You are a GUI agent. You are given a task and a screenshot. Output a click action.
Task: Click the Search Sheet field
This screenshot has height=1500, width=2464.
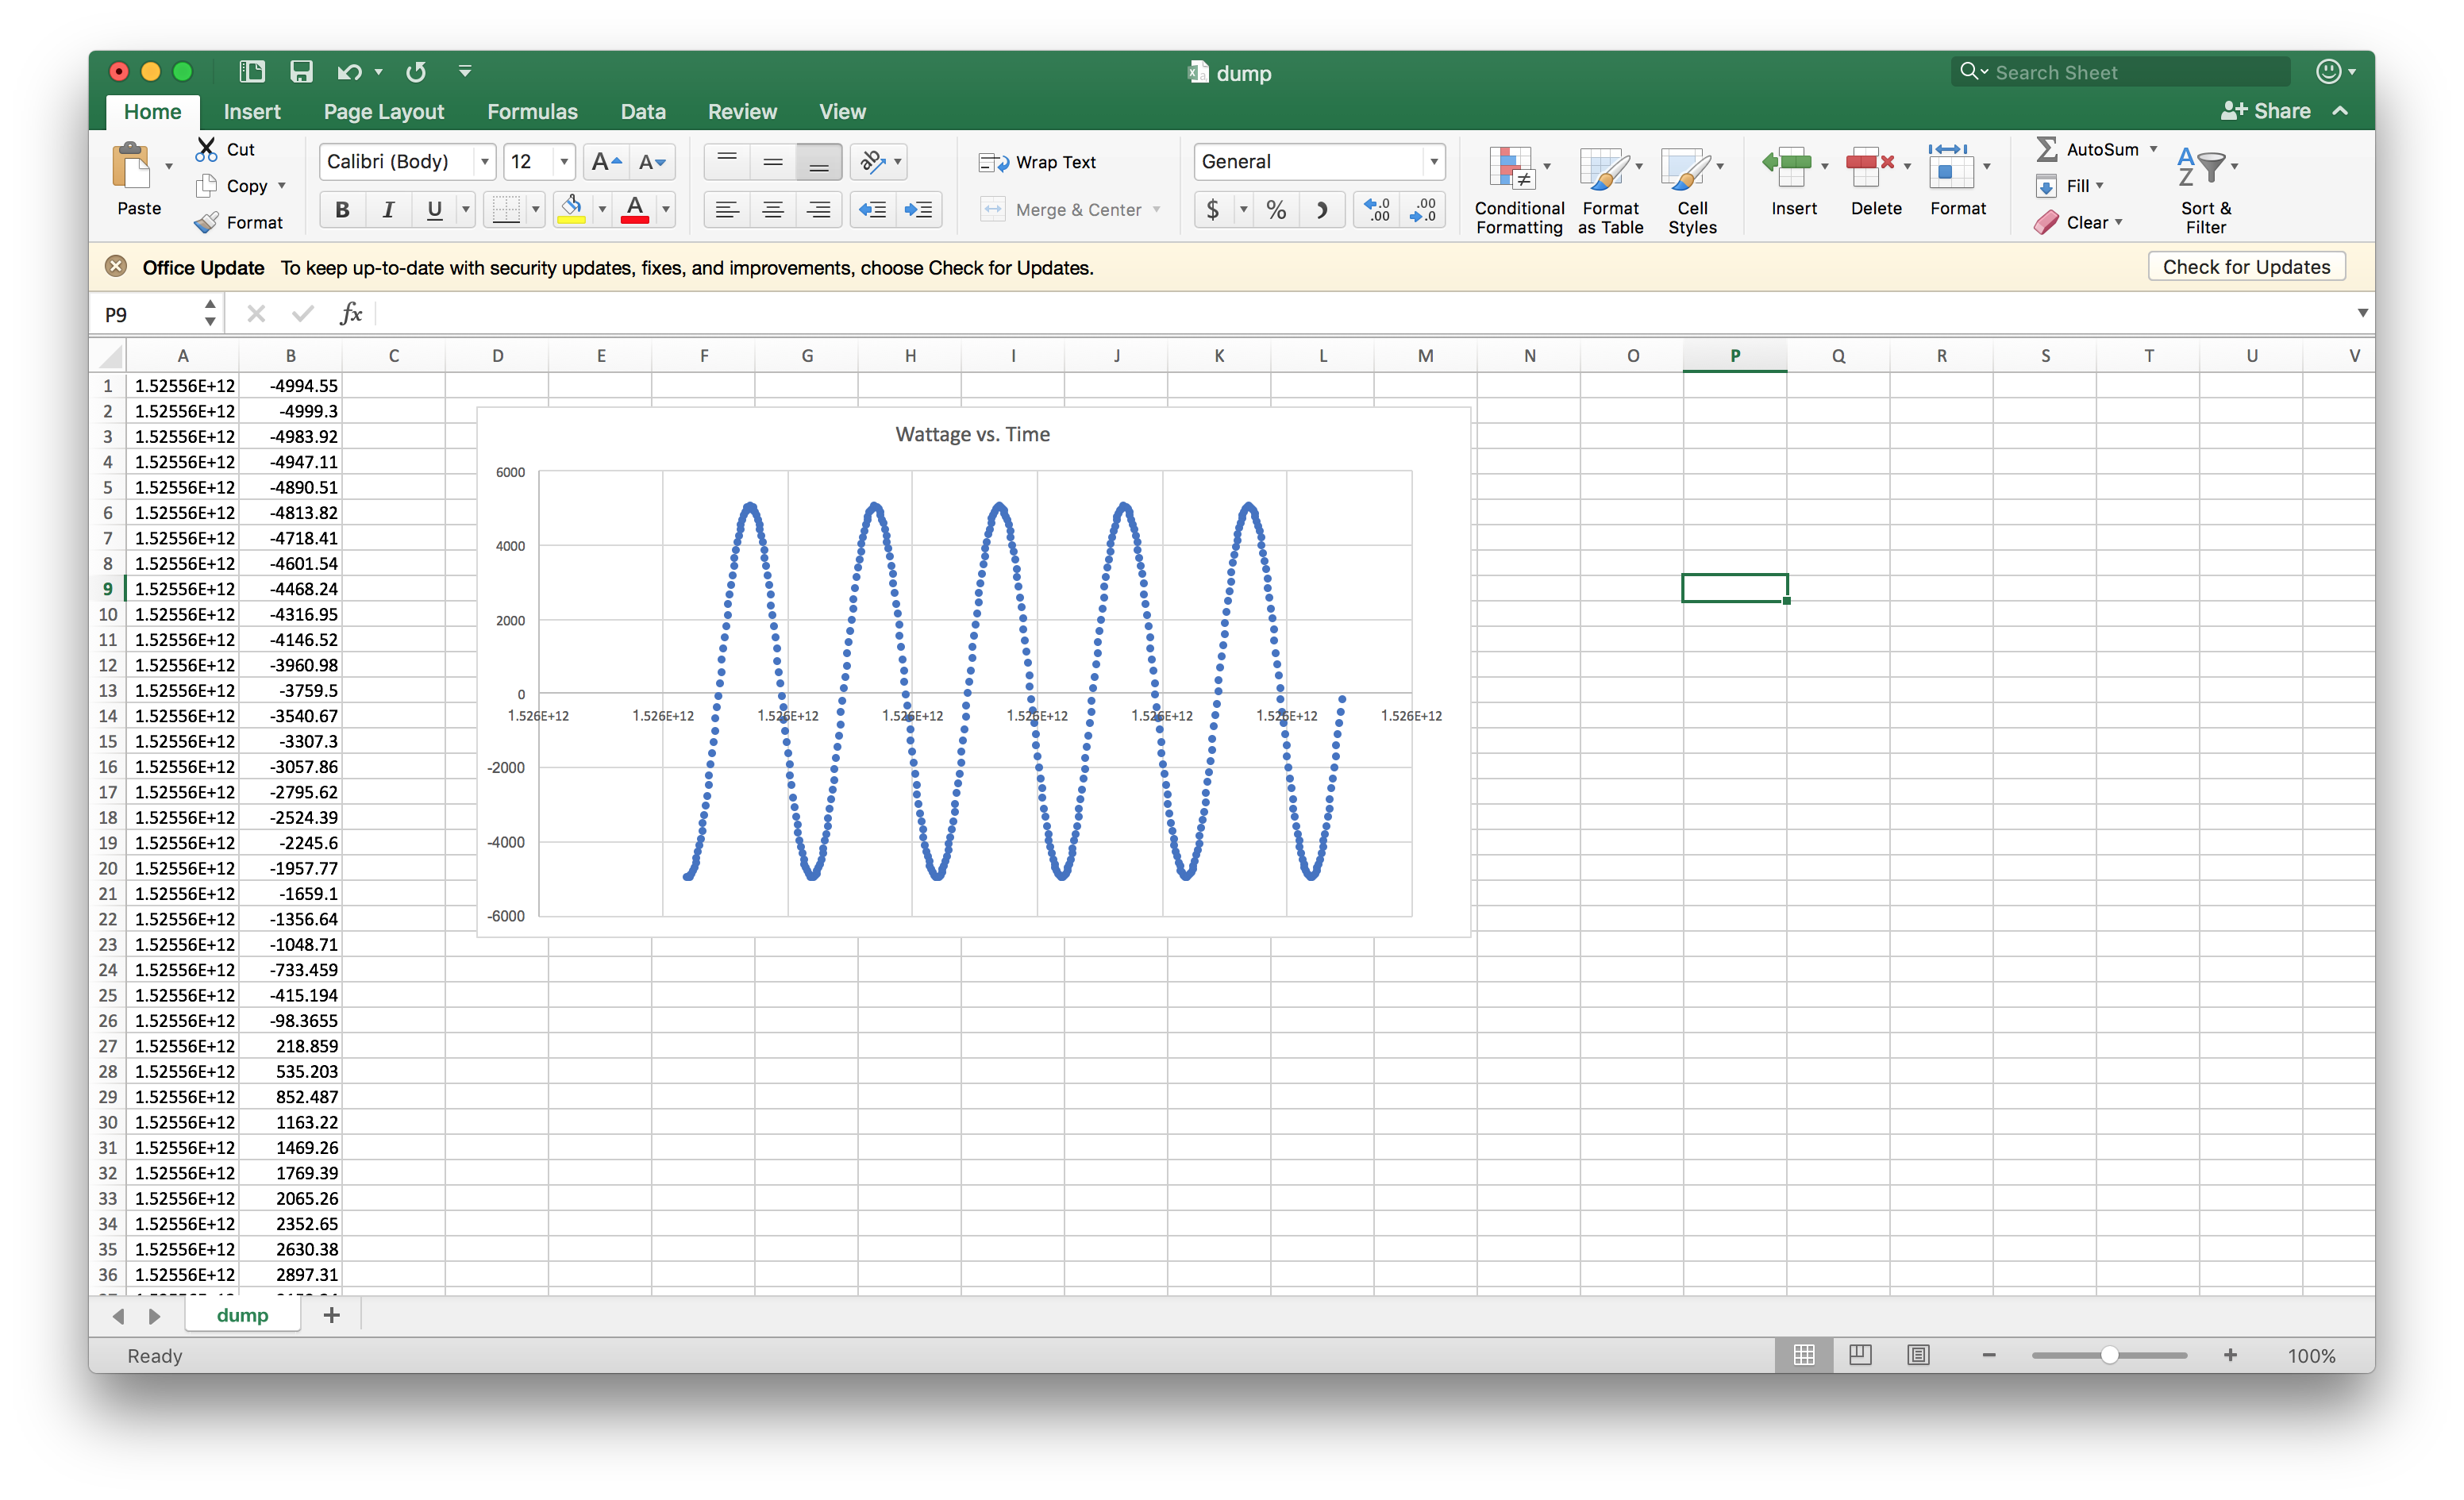tap(2120, 72)
